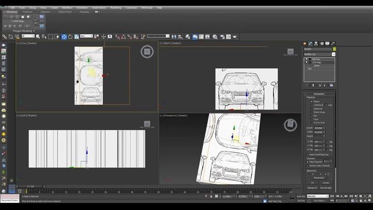Toggle the Percent Snap icon
373x210 pixels.
(129, 37)
